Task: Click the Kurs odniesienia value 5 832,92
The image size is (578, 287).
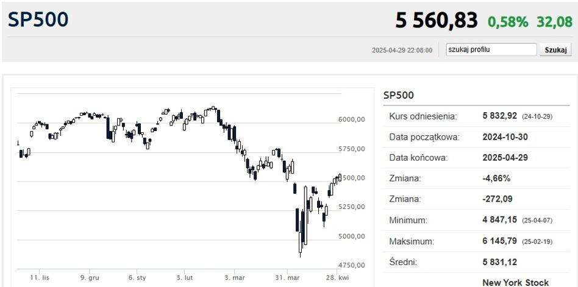Action: pyautogui.click(x=499, y=116)
